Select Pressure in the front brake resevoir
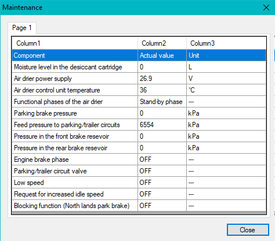Image resolution: width=275 pixels, height=241 pixels. [x=139, y=136]
